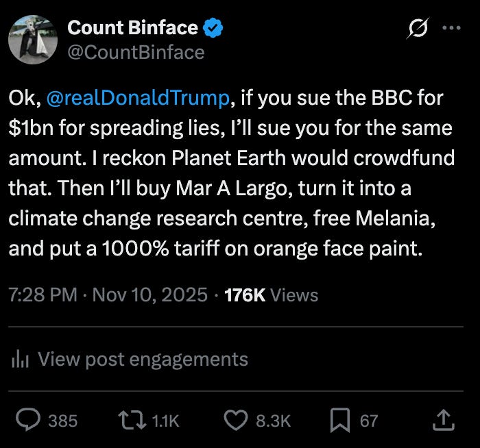Click the bar chart analytics icon
Screen dimensions: 480x448
click(x=20, y=359)
